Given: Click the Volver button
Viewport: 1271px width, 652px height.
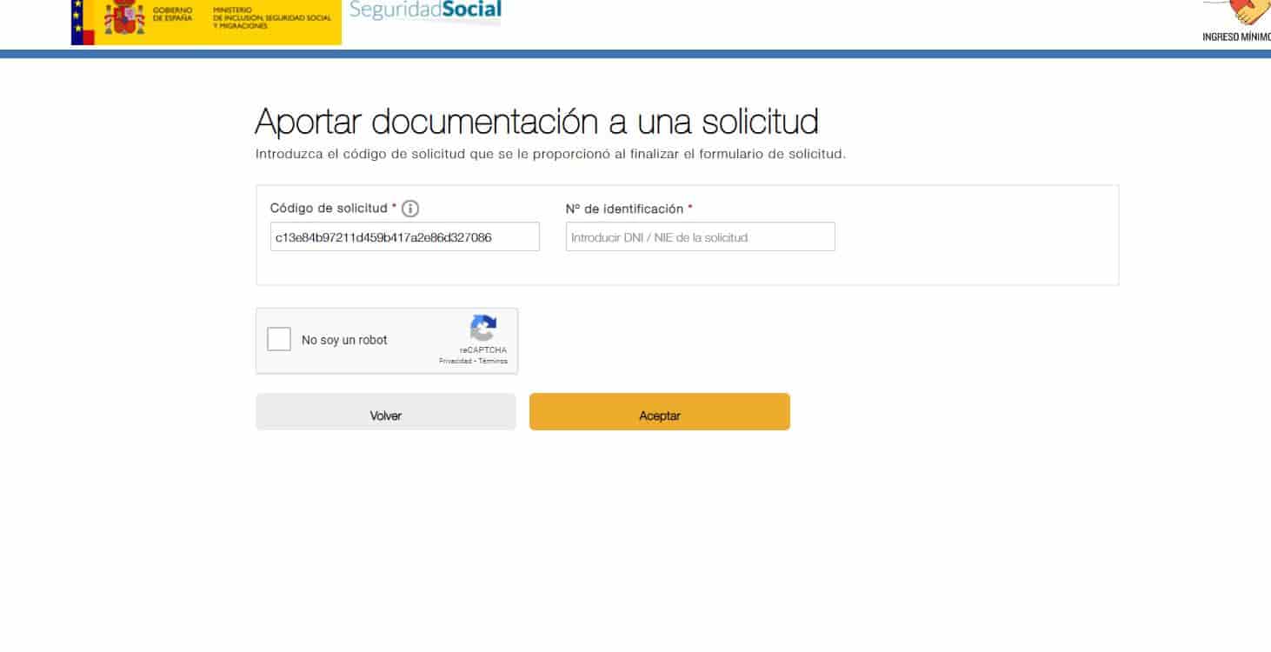Looking at the screenshot, I should click(386, 414).
